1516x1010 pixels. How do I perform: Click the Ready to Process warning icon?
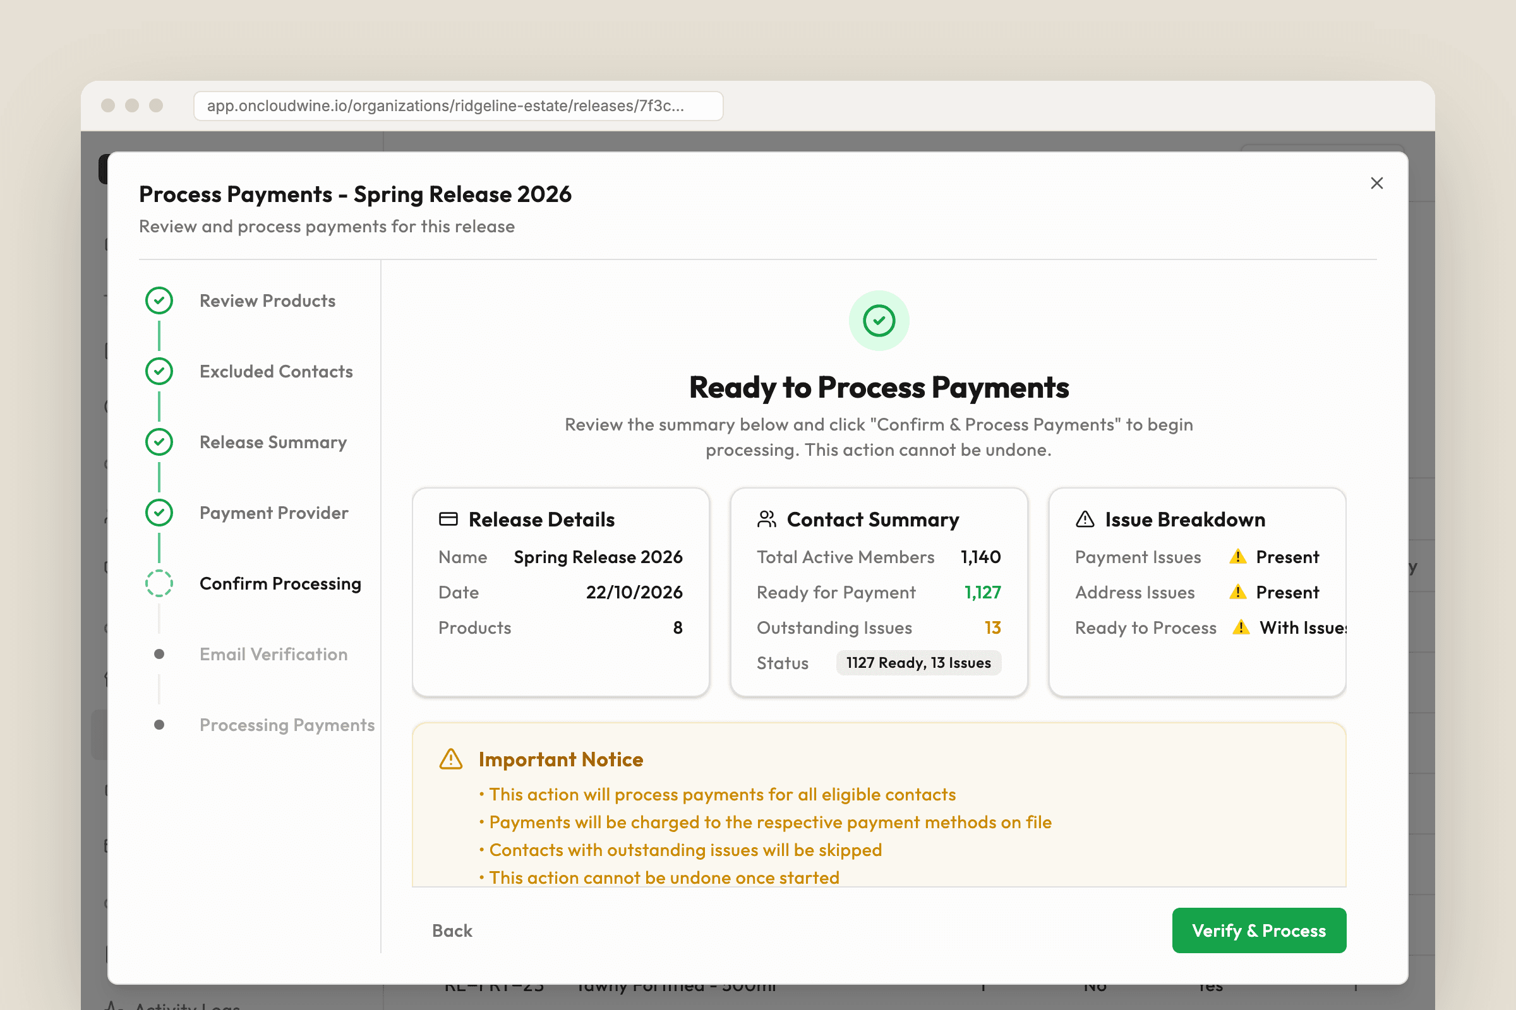tap(1241, 627)
